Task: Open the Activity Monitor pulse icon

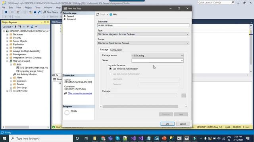Action: point(36,27)
